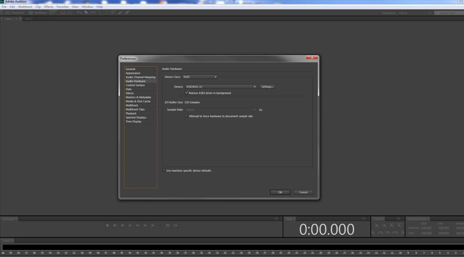Click the Rewind transport button
The image size is (464, 257).
click(x=138, y=225)
